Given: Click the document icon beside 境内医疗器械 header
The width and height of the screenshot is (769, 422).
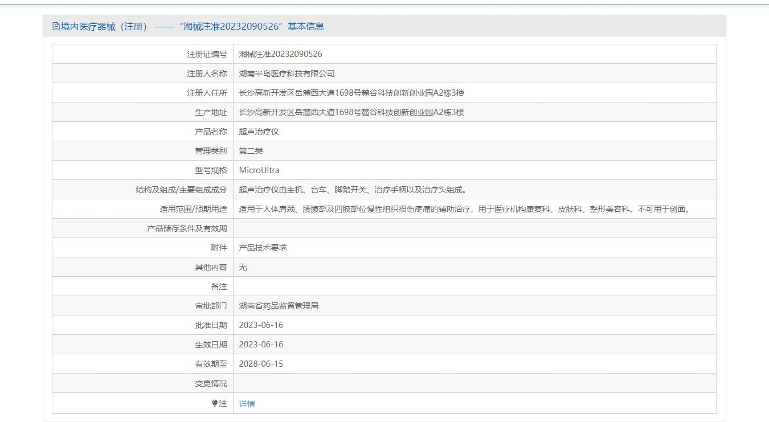Looking at the screenshot, I should click(56, 26).
